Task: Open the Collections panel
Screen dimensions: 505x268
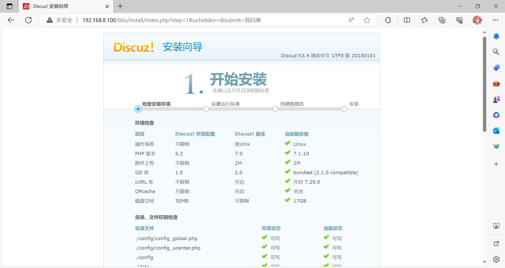Action: (442, 20)
